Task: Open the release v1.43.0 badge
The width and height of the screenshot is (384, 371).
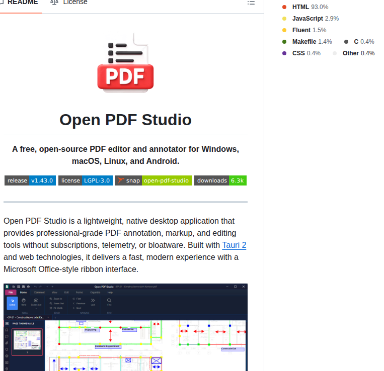Action: point(30,180)
